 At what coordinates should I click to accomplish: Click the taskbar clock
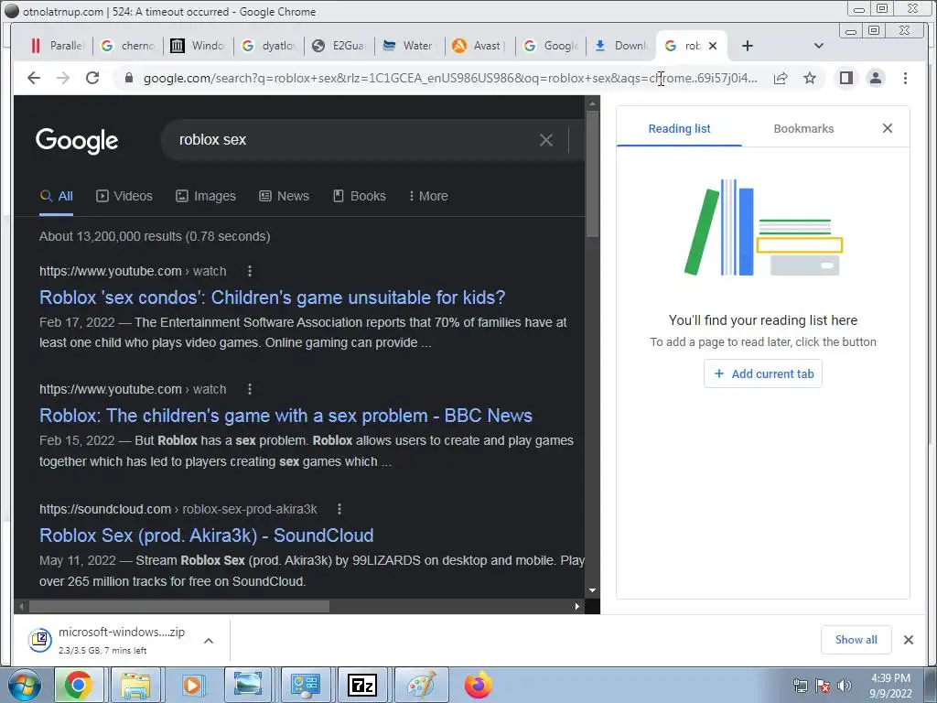890,686
